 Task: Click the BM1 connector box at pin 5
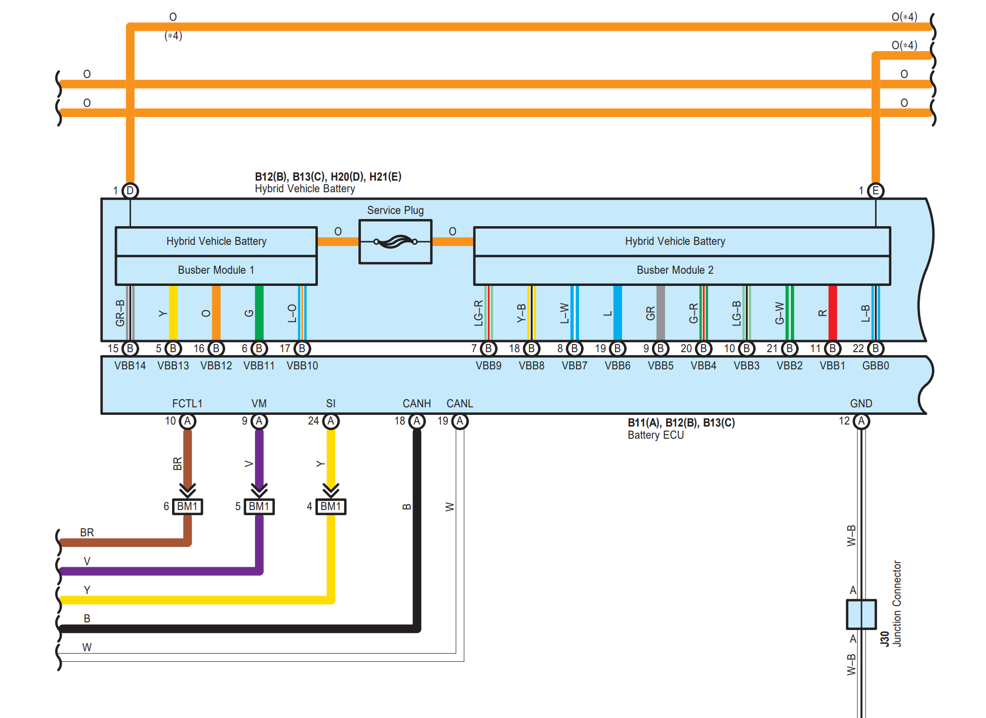(x=259, y=506)
